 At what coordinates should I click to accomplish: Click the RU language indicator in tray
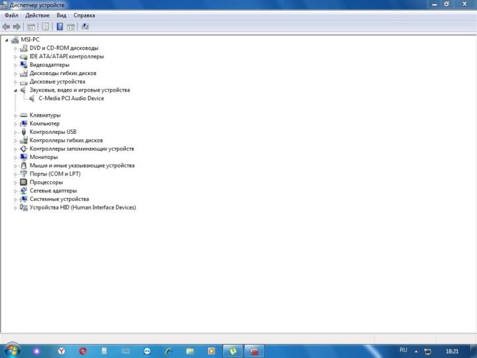(x=403, y=350)
